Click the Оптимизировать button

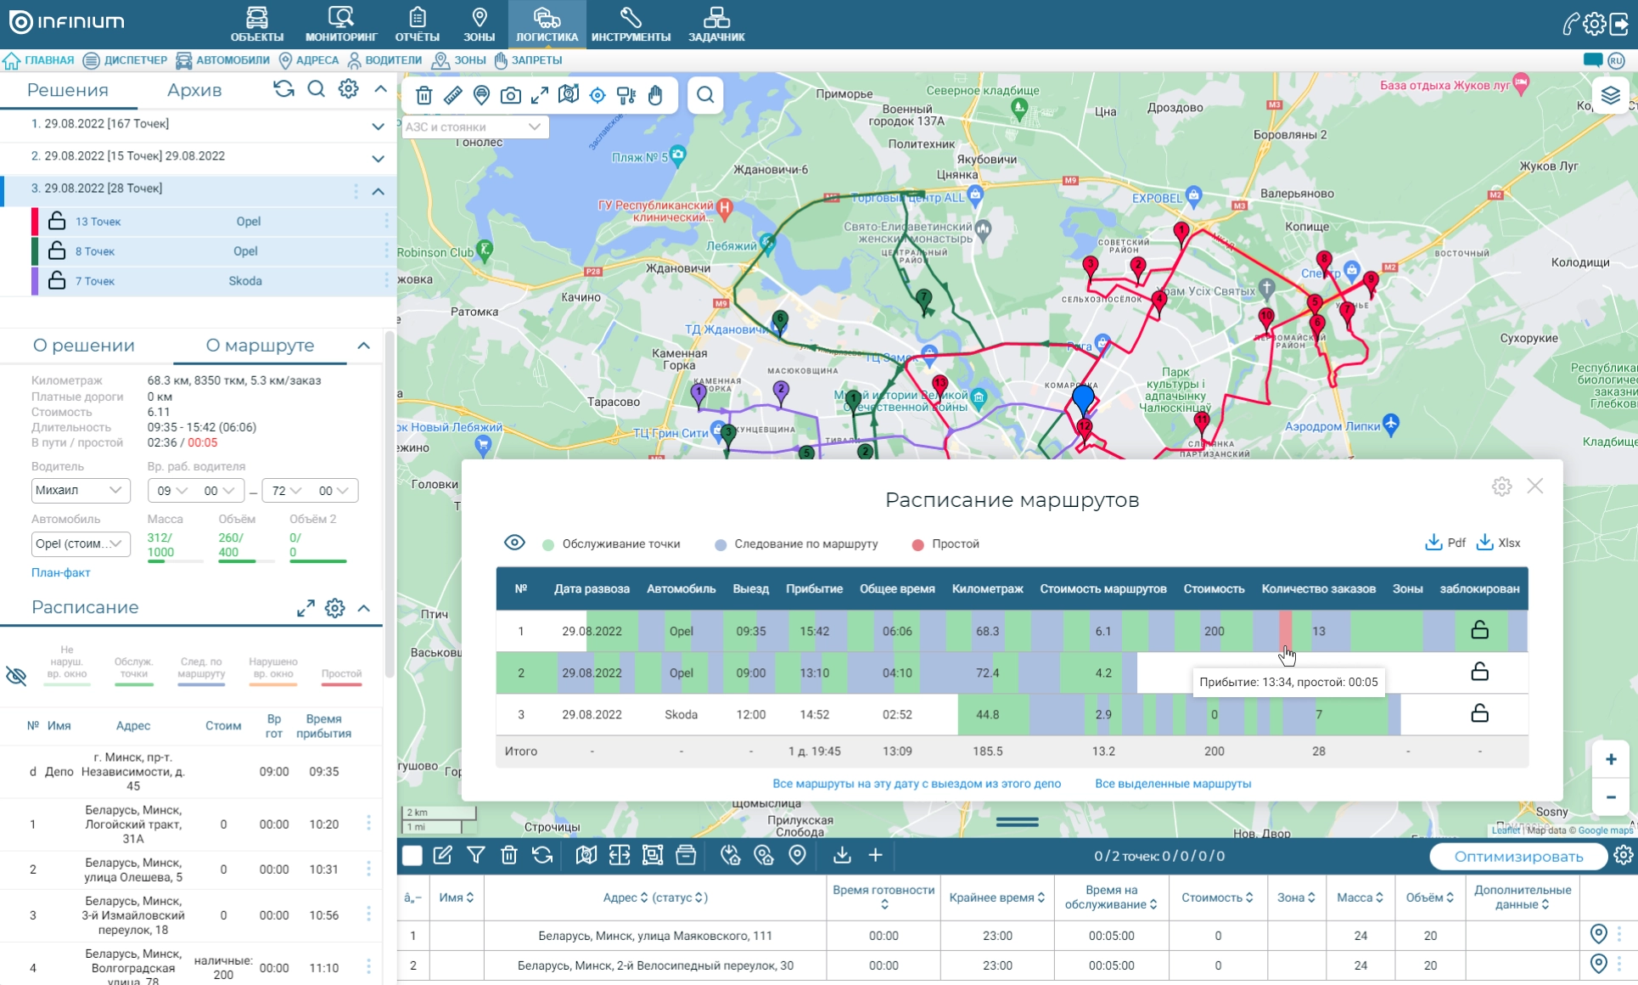tap(1517, 856)
